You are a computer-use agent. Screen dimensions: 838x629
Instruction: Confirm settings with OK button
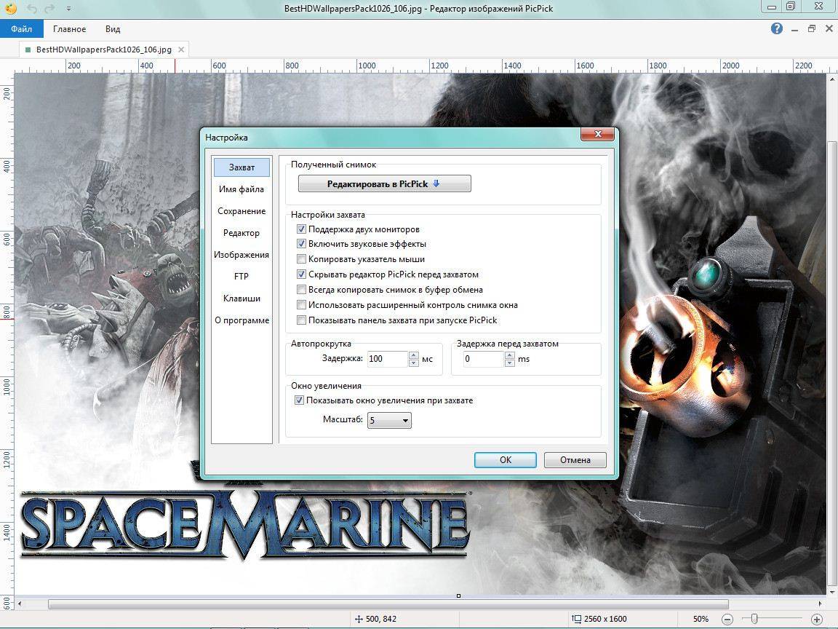click(x=506, y=460)
